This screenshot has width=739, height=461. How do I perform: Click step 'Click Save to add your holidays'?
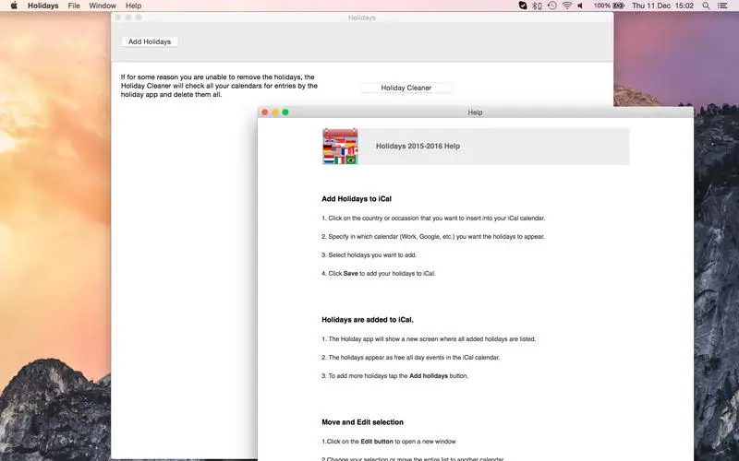pyautogui.click(x=379, y=273)
